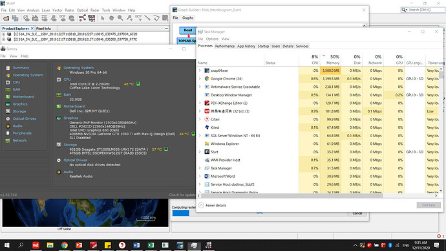Screen dimensions: 446x251
Task: Open Operating System section in Speccy sidebar
Action: [x=28, y=75]
